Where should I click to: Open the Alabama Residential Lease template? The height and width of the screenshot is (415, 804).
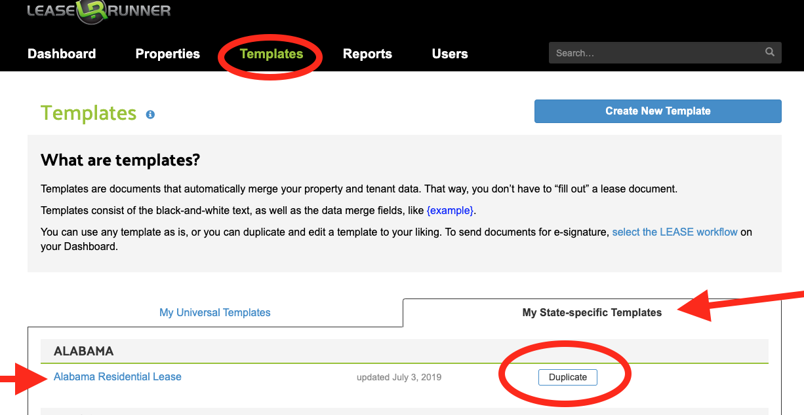pos(117,377)
